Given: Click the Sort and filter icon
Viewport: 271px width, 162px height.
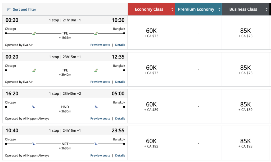Looking at the screenshot, I should point(8,9).
